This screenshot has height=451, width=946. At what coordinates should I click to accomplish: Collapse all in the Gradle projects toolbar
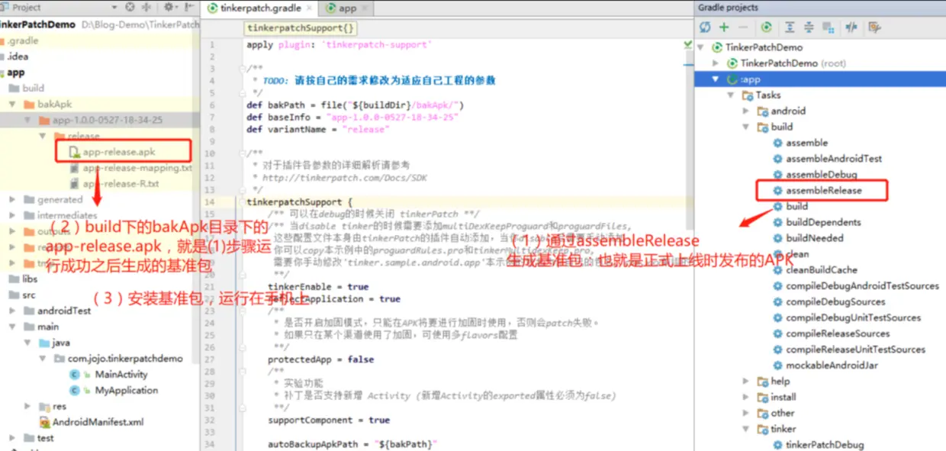(x=809, y=27)
